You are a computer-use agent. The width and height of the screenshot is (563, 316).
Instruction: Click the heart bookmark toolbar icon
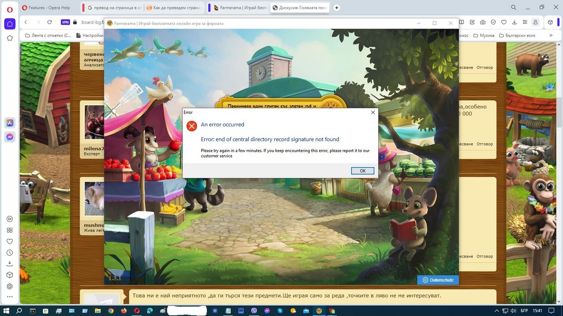pyautogui.click(x=504, y=22)
